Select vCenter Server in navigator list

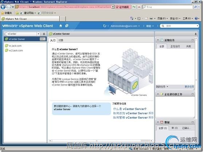tap(25, 39)
